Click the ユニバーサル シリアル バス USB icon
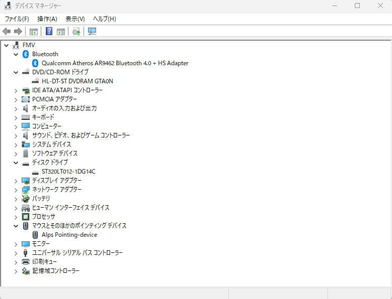392x299 pixels. (x=25, y=253)
